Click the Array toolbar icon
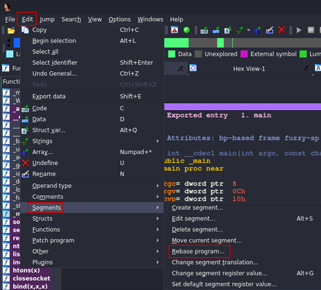This screenshot has width=321, height=290. click(x=257, y=30)
